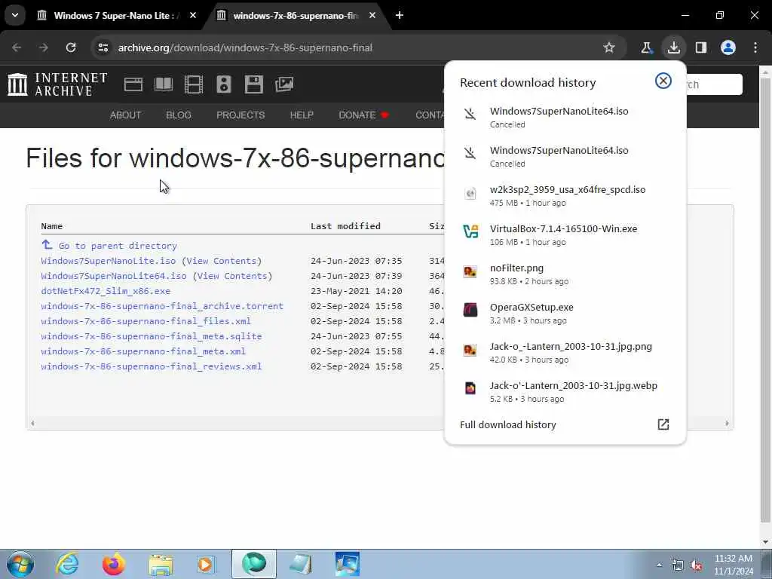
Task: Open the browser side panel
Action: click(700, 47)
